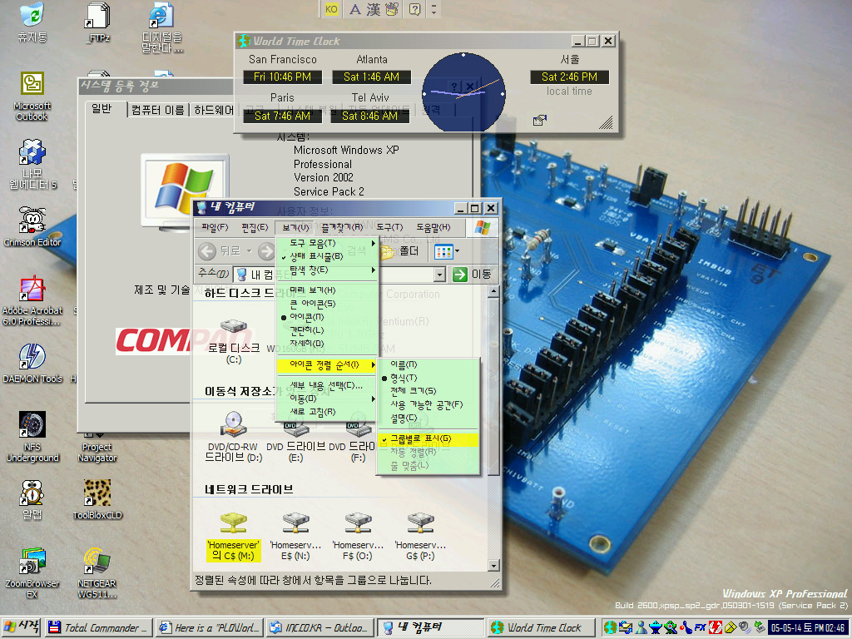Screen dimensions: 852x639
Task: Open the File (파일) menu
Action: point(215,227)
